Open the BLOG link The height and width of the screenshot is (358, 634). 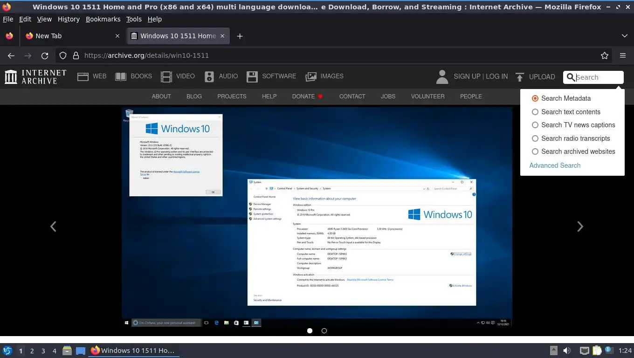point(194,96)
